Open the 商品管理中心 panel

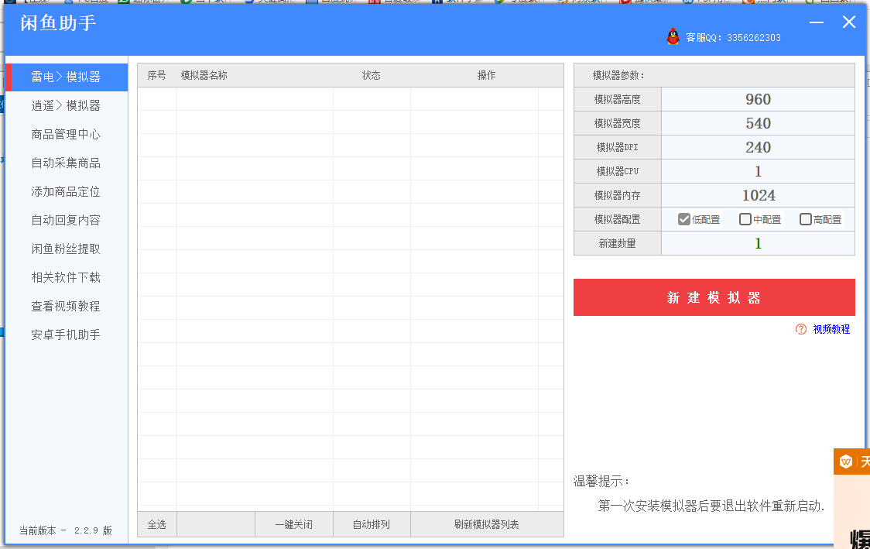(67, 133)
